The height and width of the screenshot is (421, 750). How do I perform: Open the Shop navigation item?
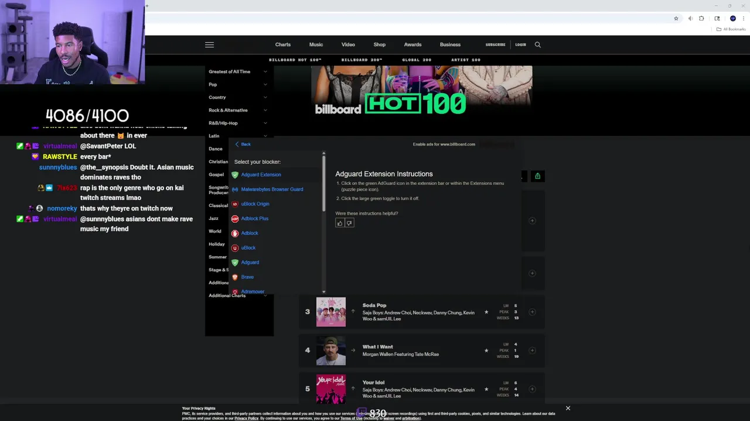(380, 44)
